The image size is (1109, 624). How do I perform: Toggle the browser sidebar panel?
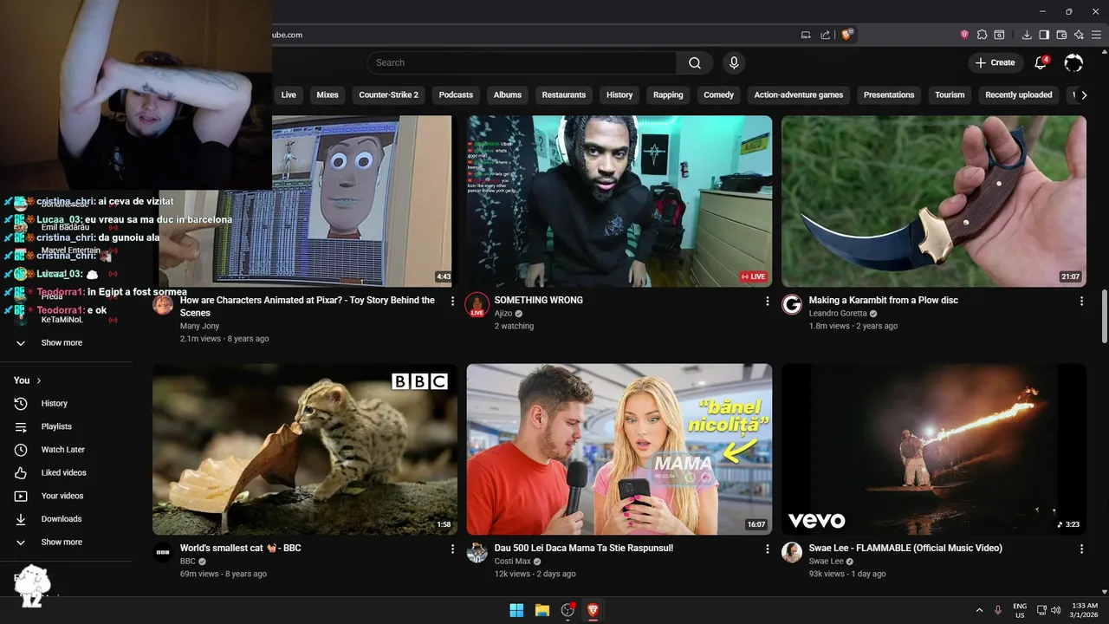1044,35
